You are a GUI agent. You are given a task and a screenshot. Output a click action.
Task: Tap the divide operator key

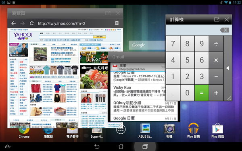pyautogui.click(x=216, y=44)
